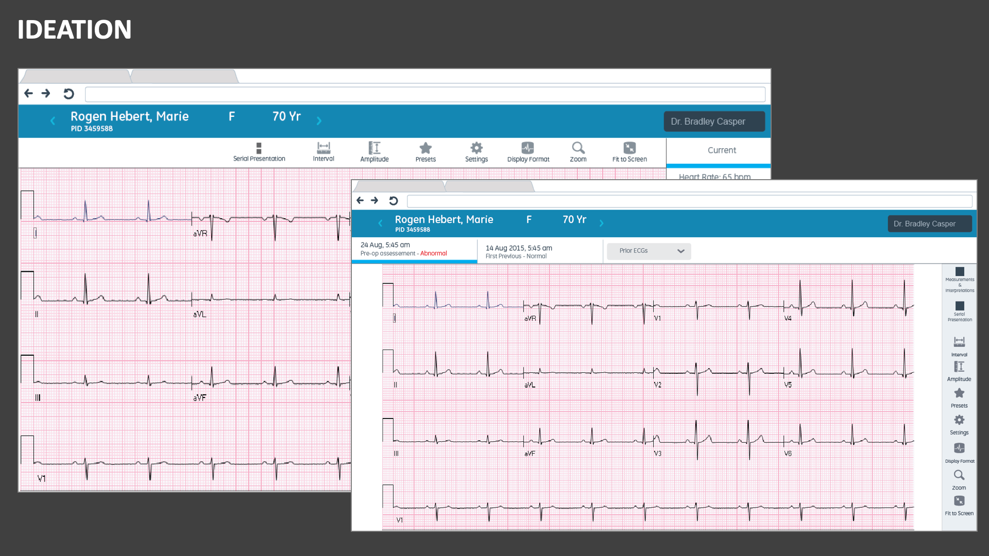Click patient name Rogen Hebert, Marie in front window
The height and width of the screenshot is (556, 989).
click(444, 219)
